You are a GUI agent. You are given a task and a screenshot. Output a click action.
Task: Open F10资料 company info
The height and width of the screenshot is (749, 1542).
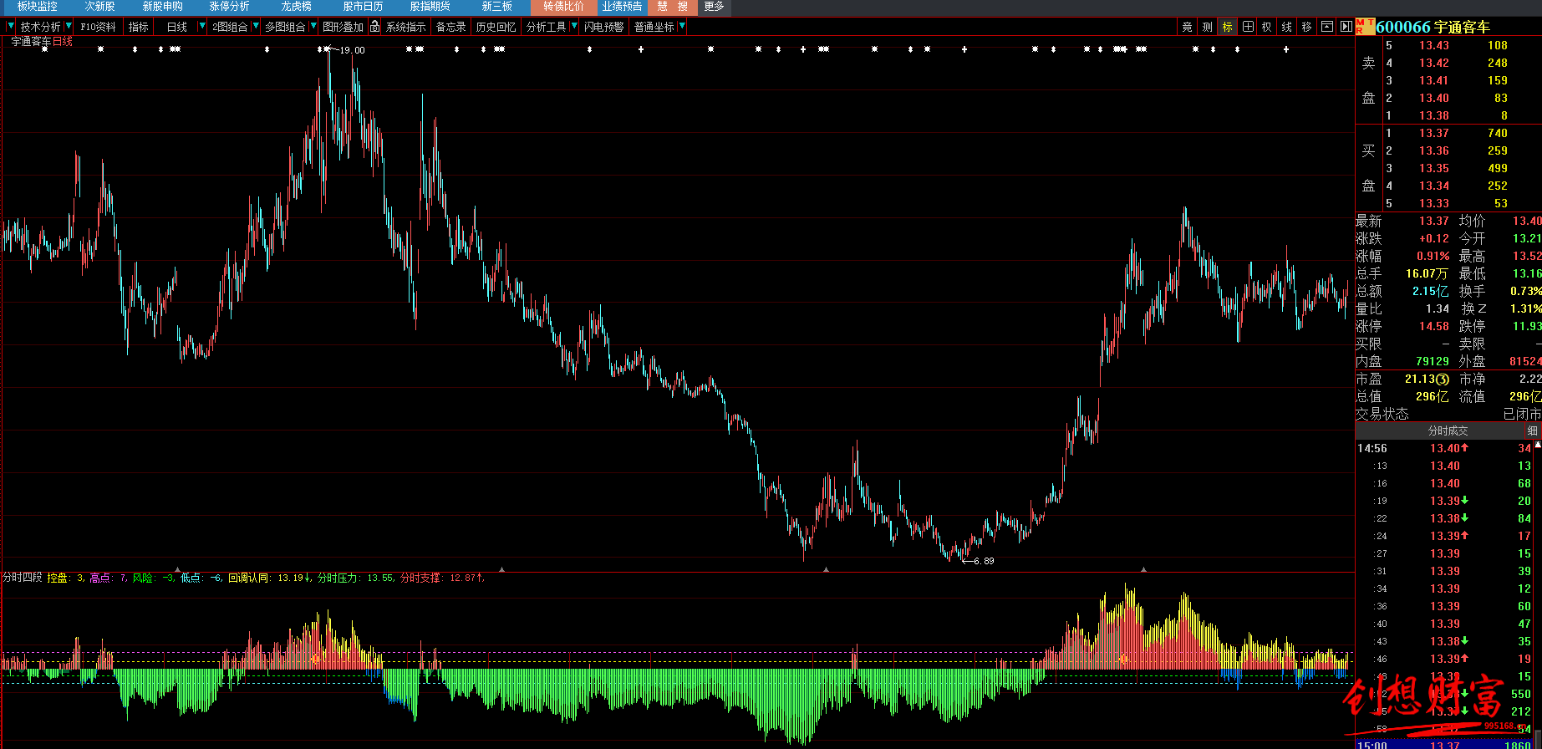point(98,27)
